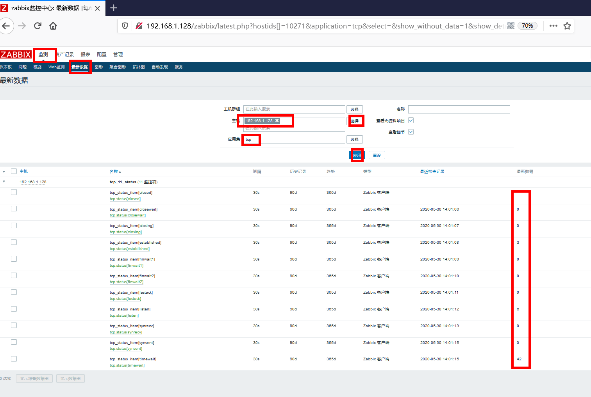
Task: Open the 服务 submenu page
Action: click(x=179, y=67)
